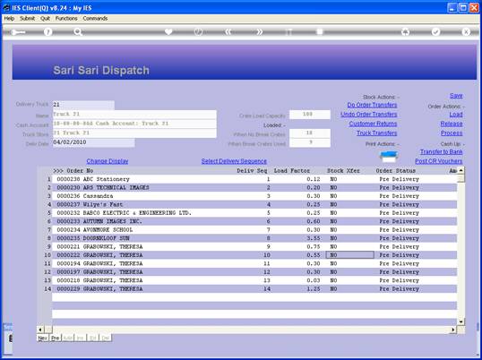Image resolution: width=482 pixels, height=360 pixels.
Task: Click the Pre button below grid
Action: tap(56, 338)
